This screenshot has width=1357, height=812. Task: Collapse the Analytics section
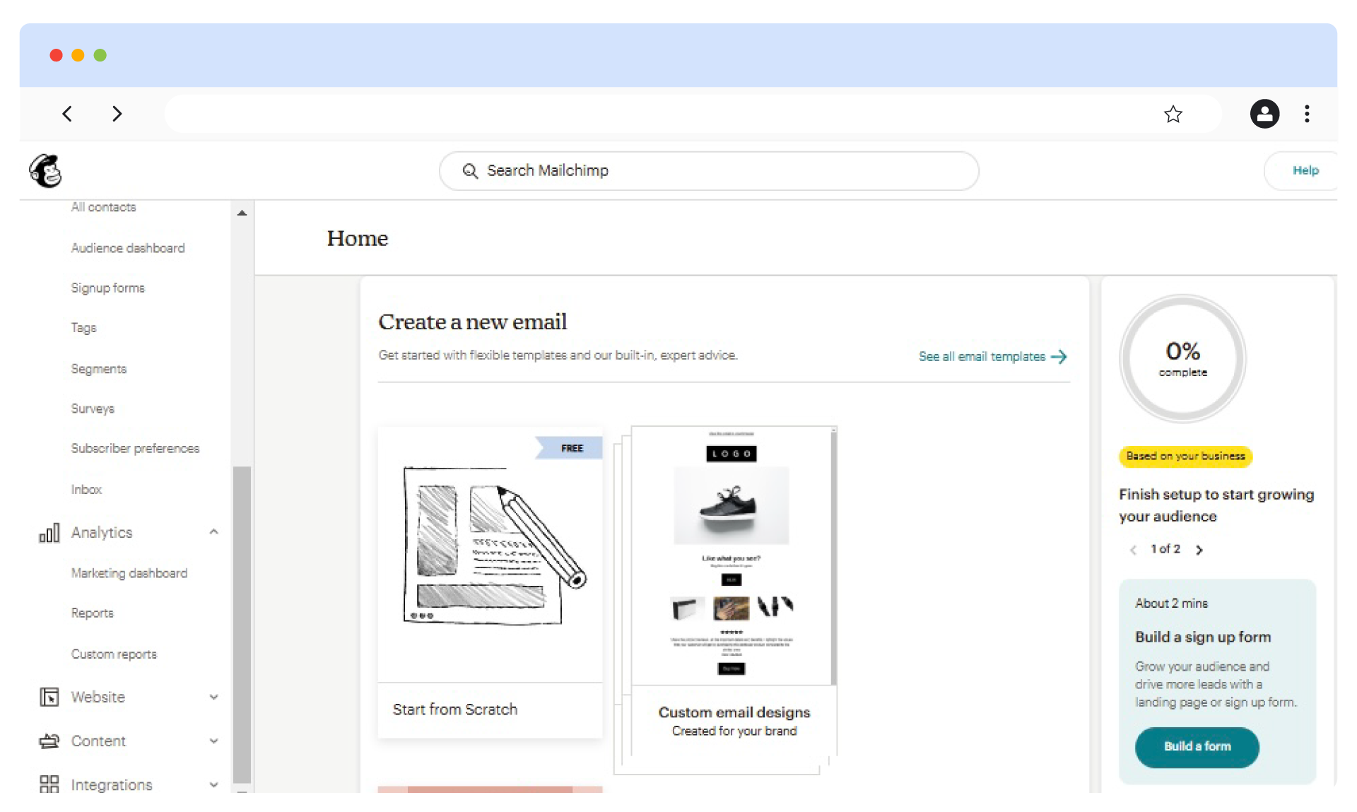213,532
